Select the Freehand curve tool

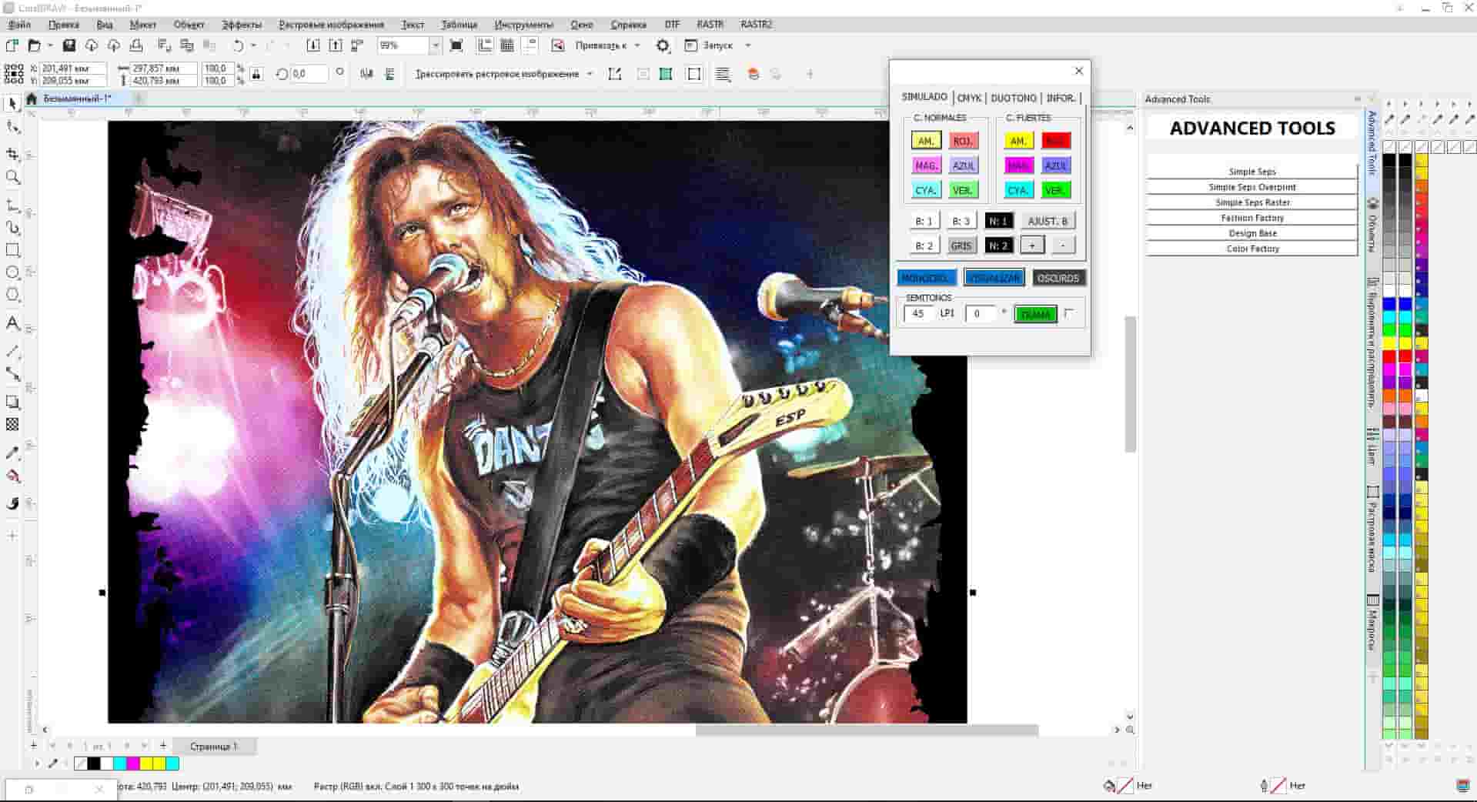click(x=12, y=206)
